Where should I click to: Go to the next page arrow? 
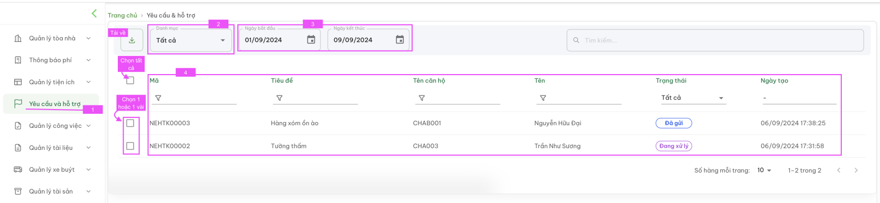[x=856, y=170]
